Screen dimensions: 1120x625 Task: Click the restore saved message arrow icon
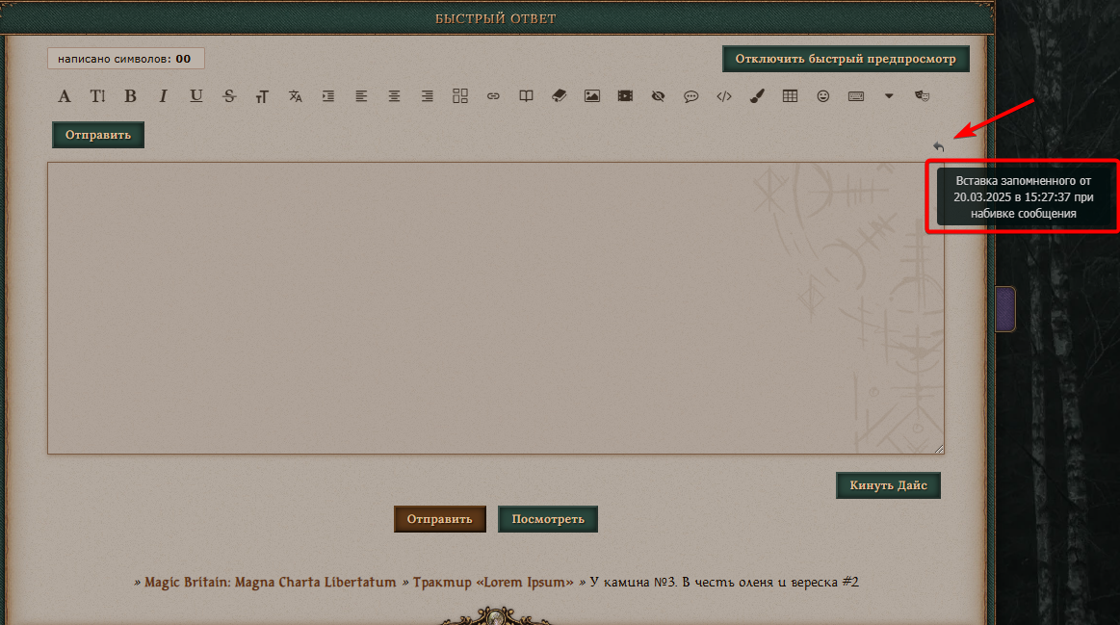(x=939, y=147)
